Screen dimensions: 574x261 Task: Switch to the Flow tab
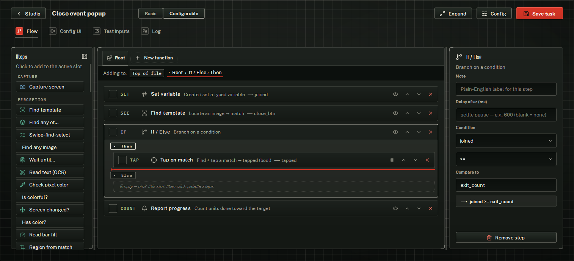coord(27,31)
